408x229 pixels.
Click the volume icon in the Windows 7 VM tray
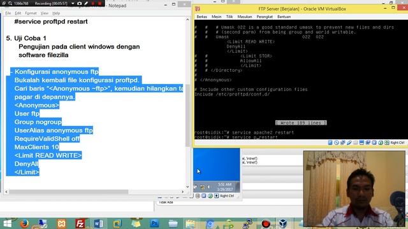point(209,187)
